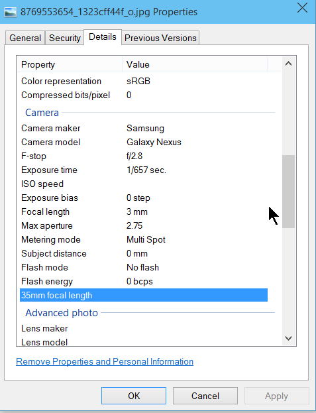The image size is (316, 413).
Task: Open the Security tab
Action: [65, 38]
